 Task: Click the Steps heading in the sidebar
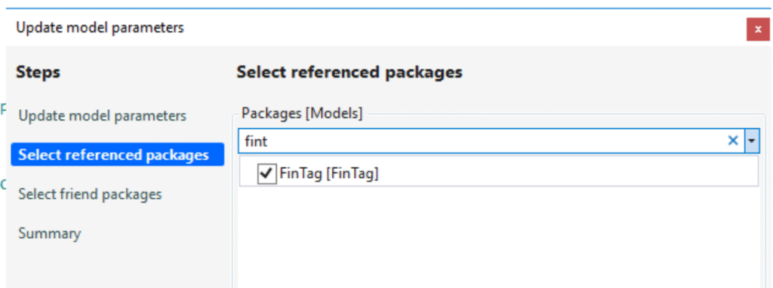(38, 72)
